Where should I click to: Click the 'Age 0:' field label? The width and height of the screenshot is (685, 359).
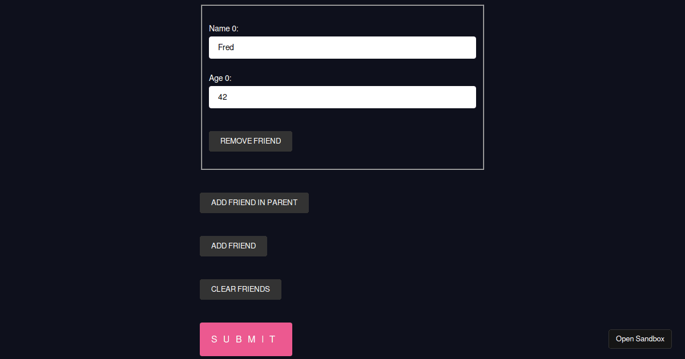(x=220, y=78)
